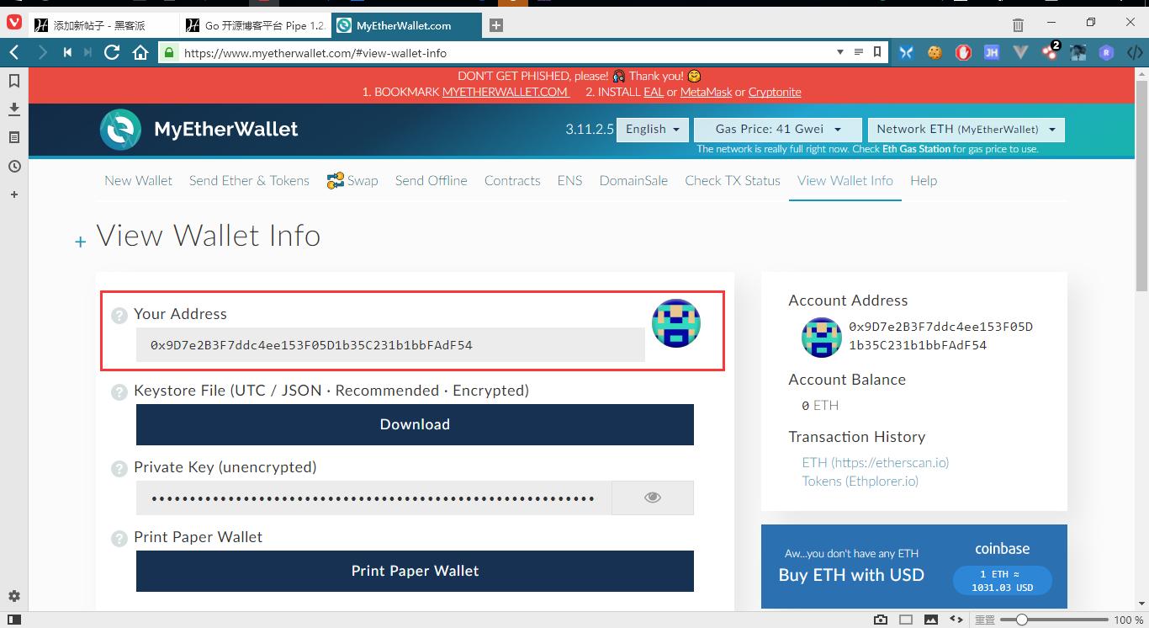Toggle image loading in the status bar
The height and width of the screenshot is (628, 1149).
[931, 620]
